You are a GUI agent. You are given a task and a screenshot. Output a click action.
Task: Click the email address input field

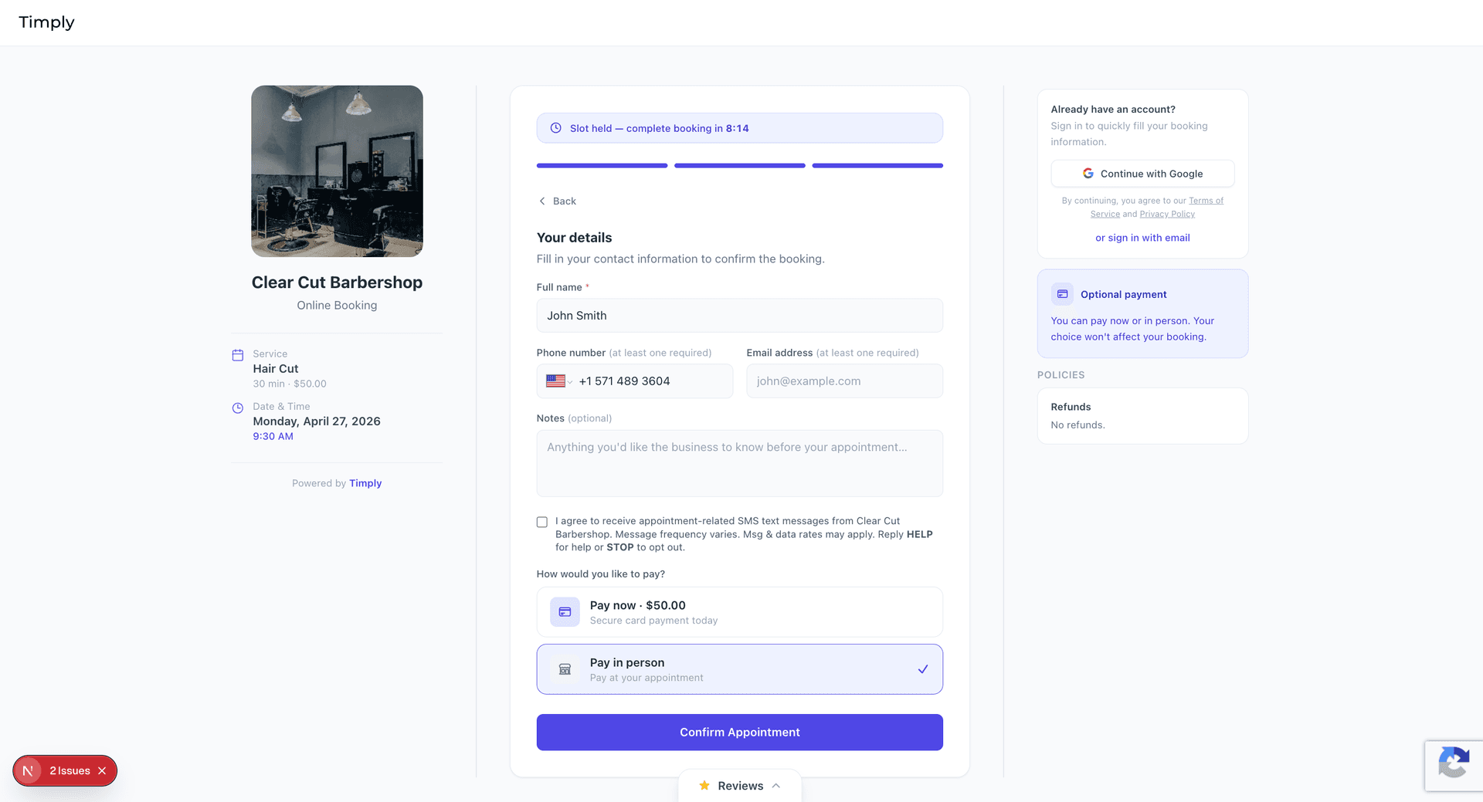844,381
